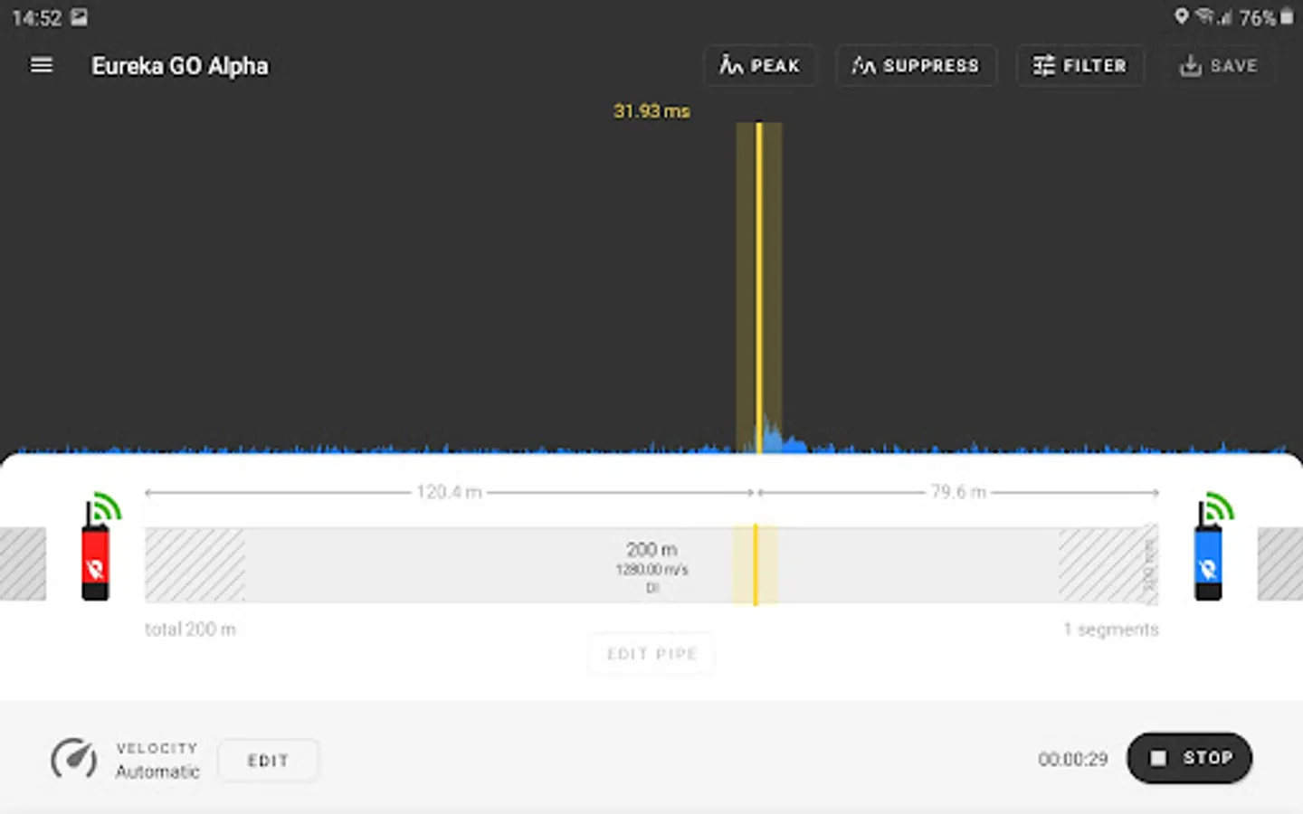Click the velocity speedometer icon
The image size is (1303, 814).
pyautogui.click(x=74, y=760)
